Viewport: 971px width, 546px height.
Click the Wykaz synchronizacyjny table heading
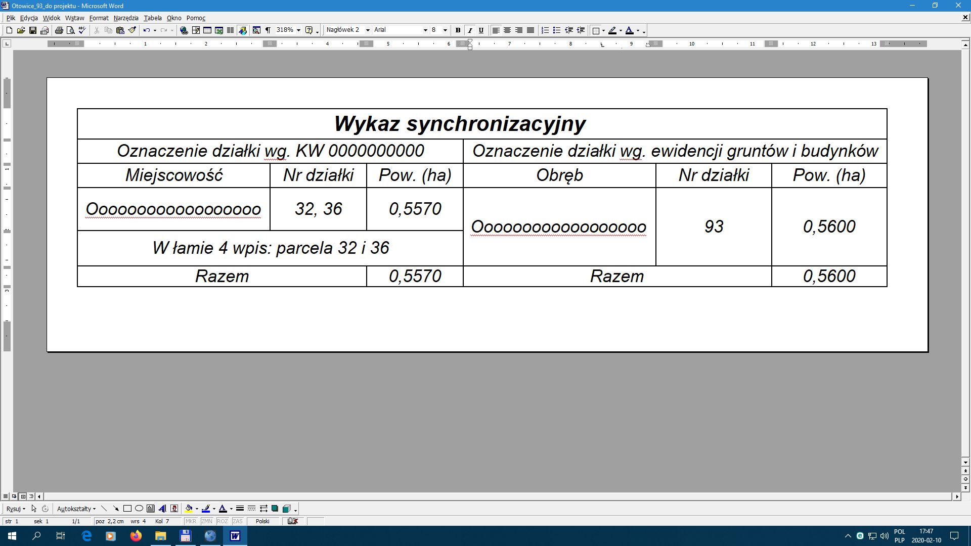(x=460, y=124)
